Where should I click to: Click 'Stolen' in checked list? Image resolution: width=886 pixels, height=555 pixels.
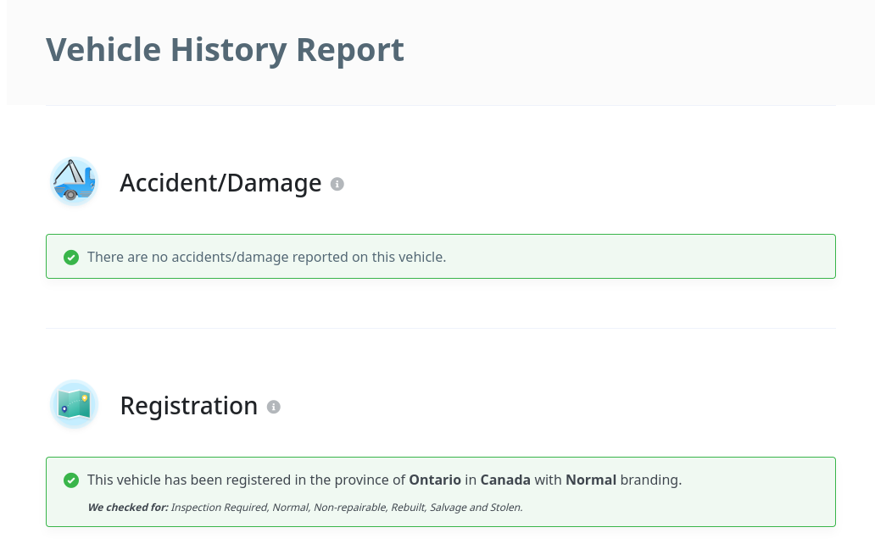point(505,508)
